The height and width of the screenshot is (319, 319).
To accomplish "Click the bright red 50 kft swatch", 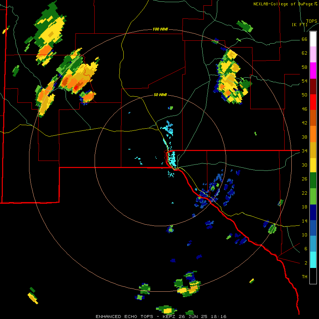I will click(313, 102).
